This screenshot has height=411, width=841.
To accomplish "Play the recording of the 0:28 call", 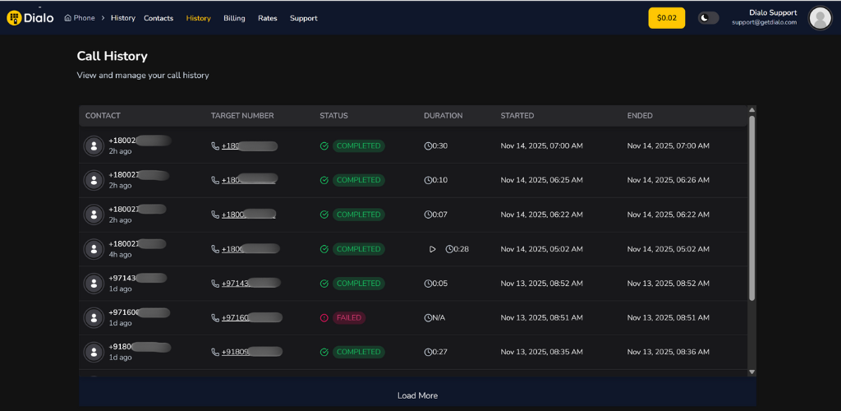I will pos(433,249).
